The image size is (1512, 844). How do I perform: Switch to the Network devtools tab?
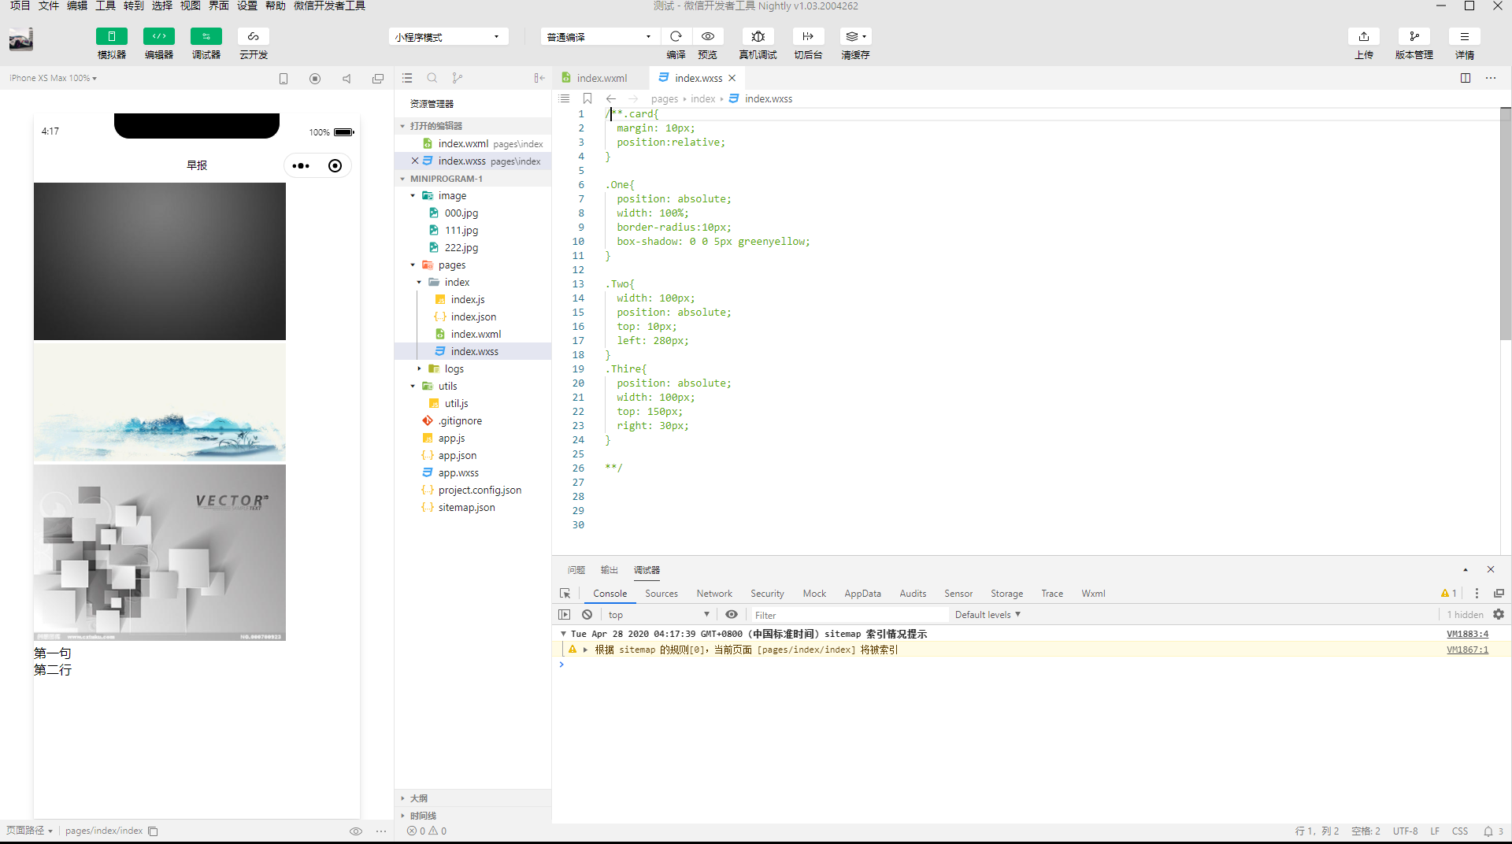(714, 594)
